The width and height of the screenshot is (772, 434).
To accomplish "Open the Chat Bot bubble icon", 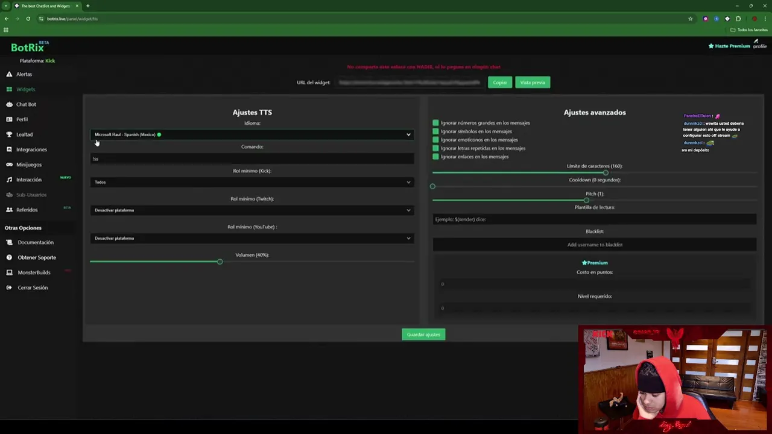I will click(9, 104).
